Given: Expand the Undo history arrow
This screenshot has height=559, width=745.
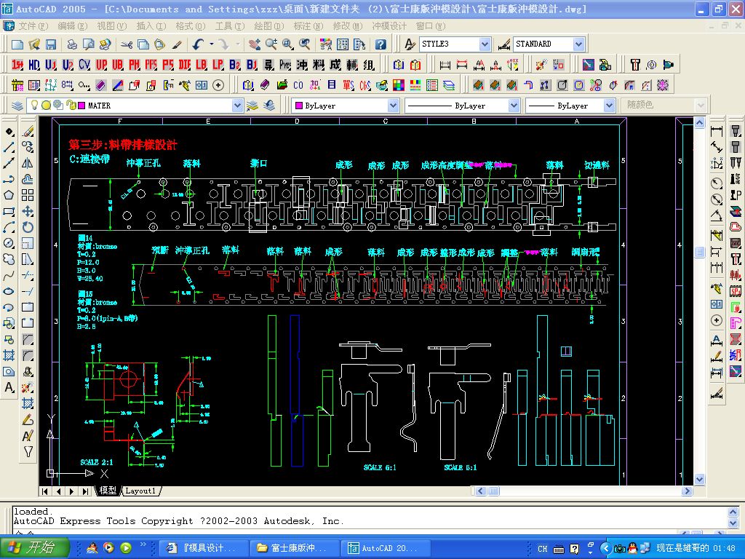Looking at the screenshot, I should pos(212,44).
